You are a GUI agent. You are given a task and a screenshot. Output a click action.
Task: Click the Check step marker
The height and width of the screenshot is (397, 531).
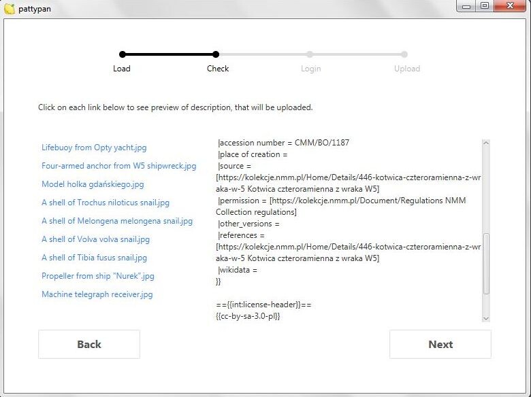click(x=216, y=54)
